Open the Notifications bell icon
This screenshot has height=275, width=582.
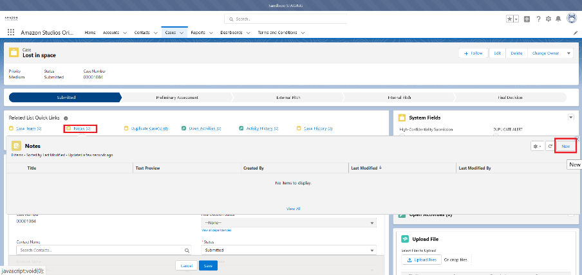pos(558,19)
